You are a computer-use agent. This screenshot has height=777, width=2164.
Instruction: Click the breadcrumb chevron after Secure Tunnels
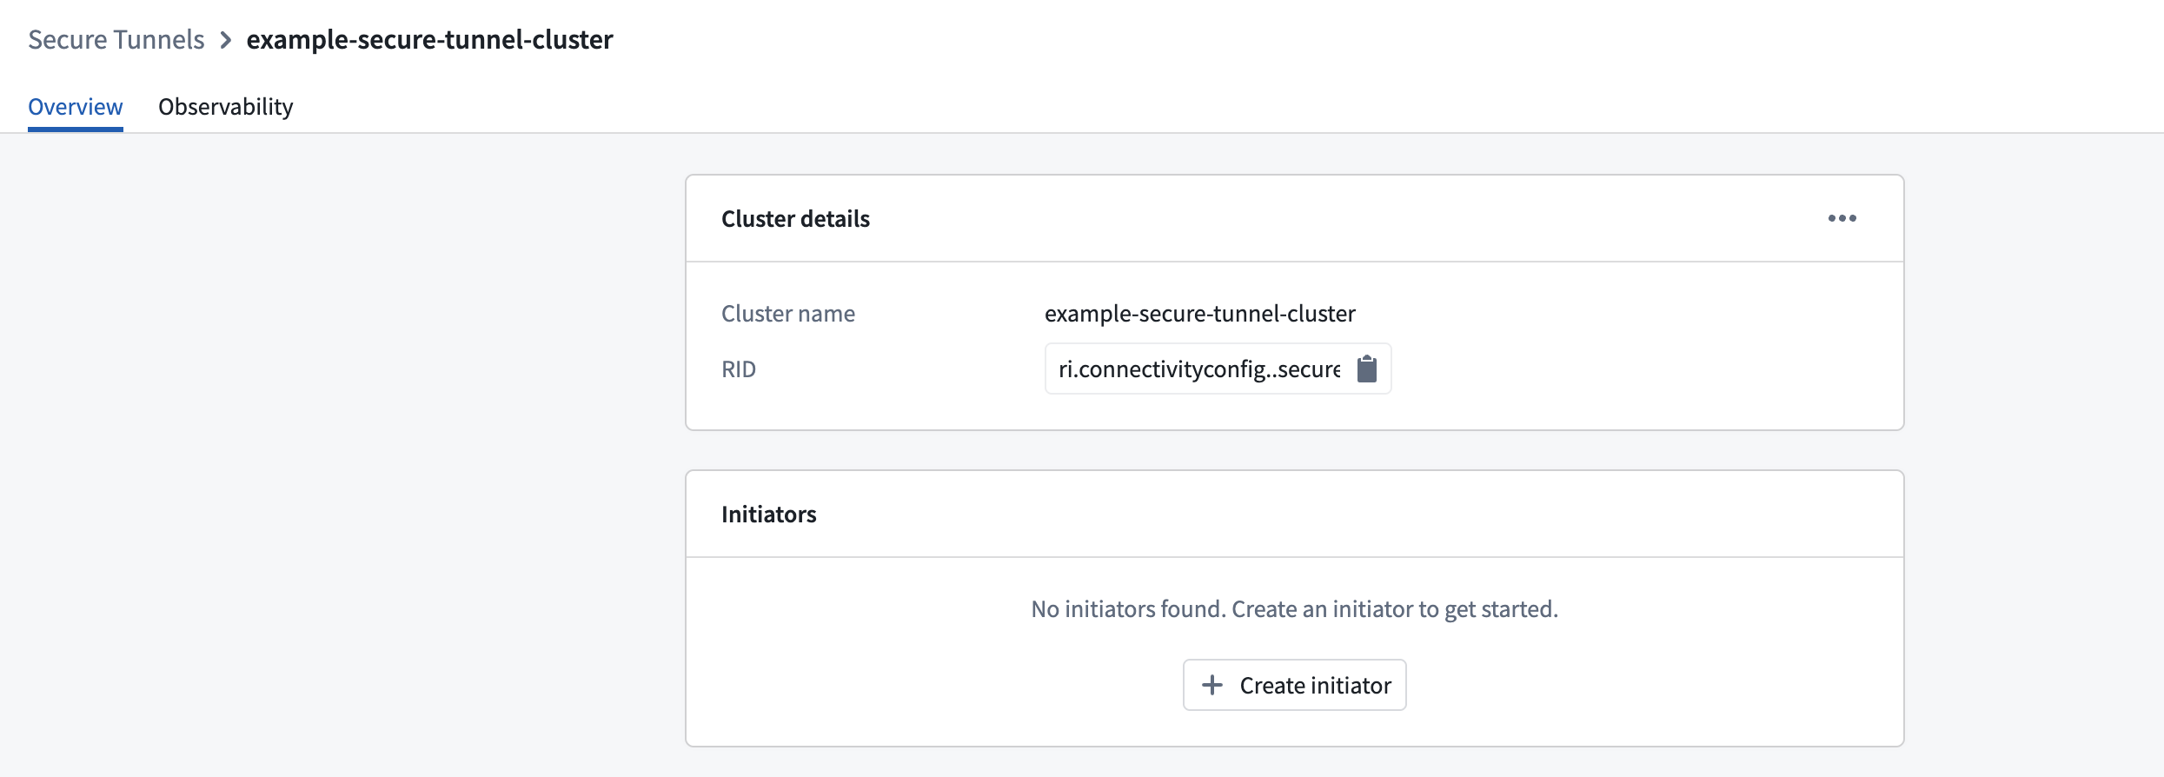click(x=226, y=40)
